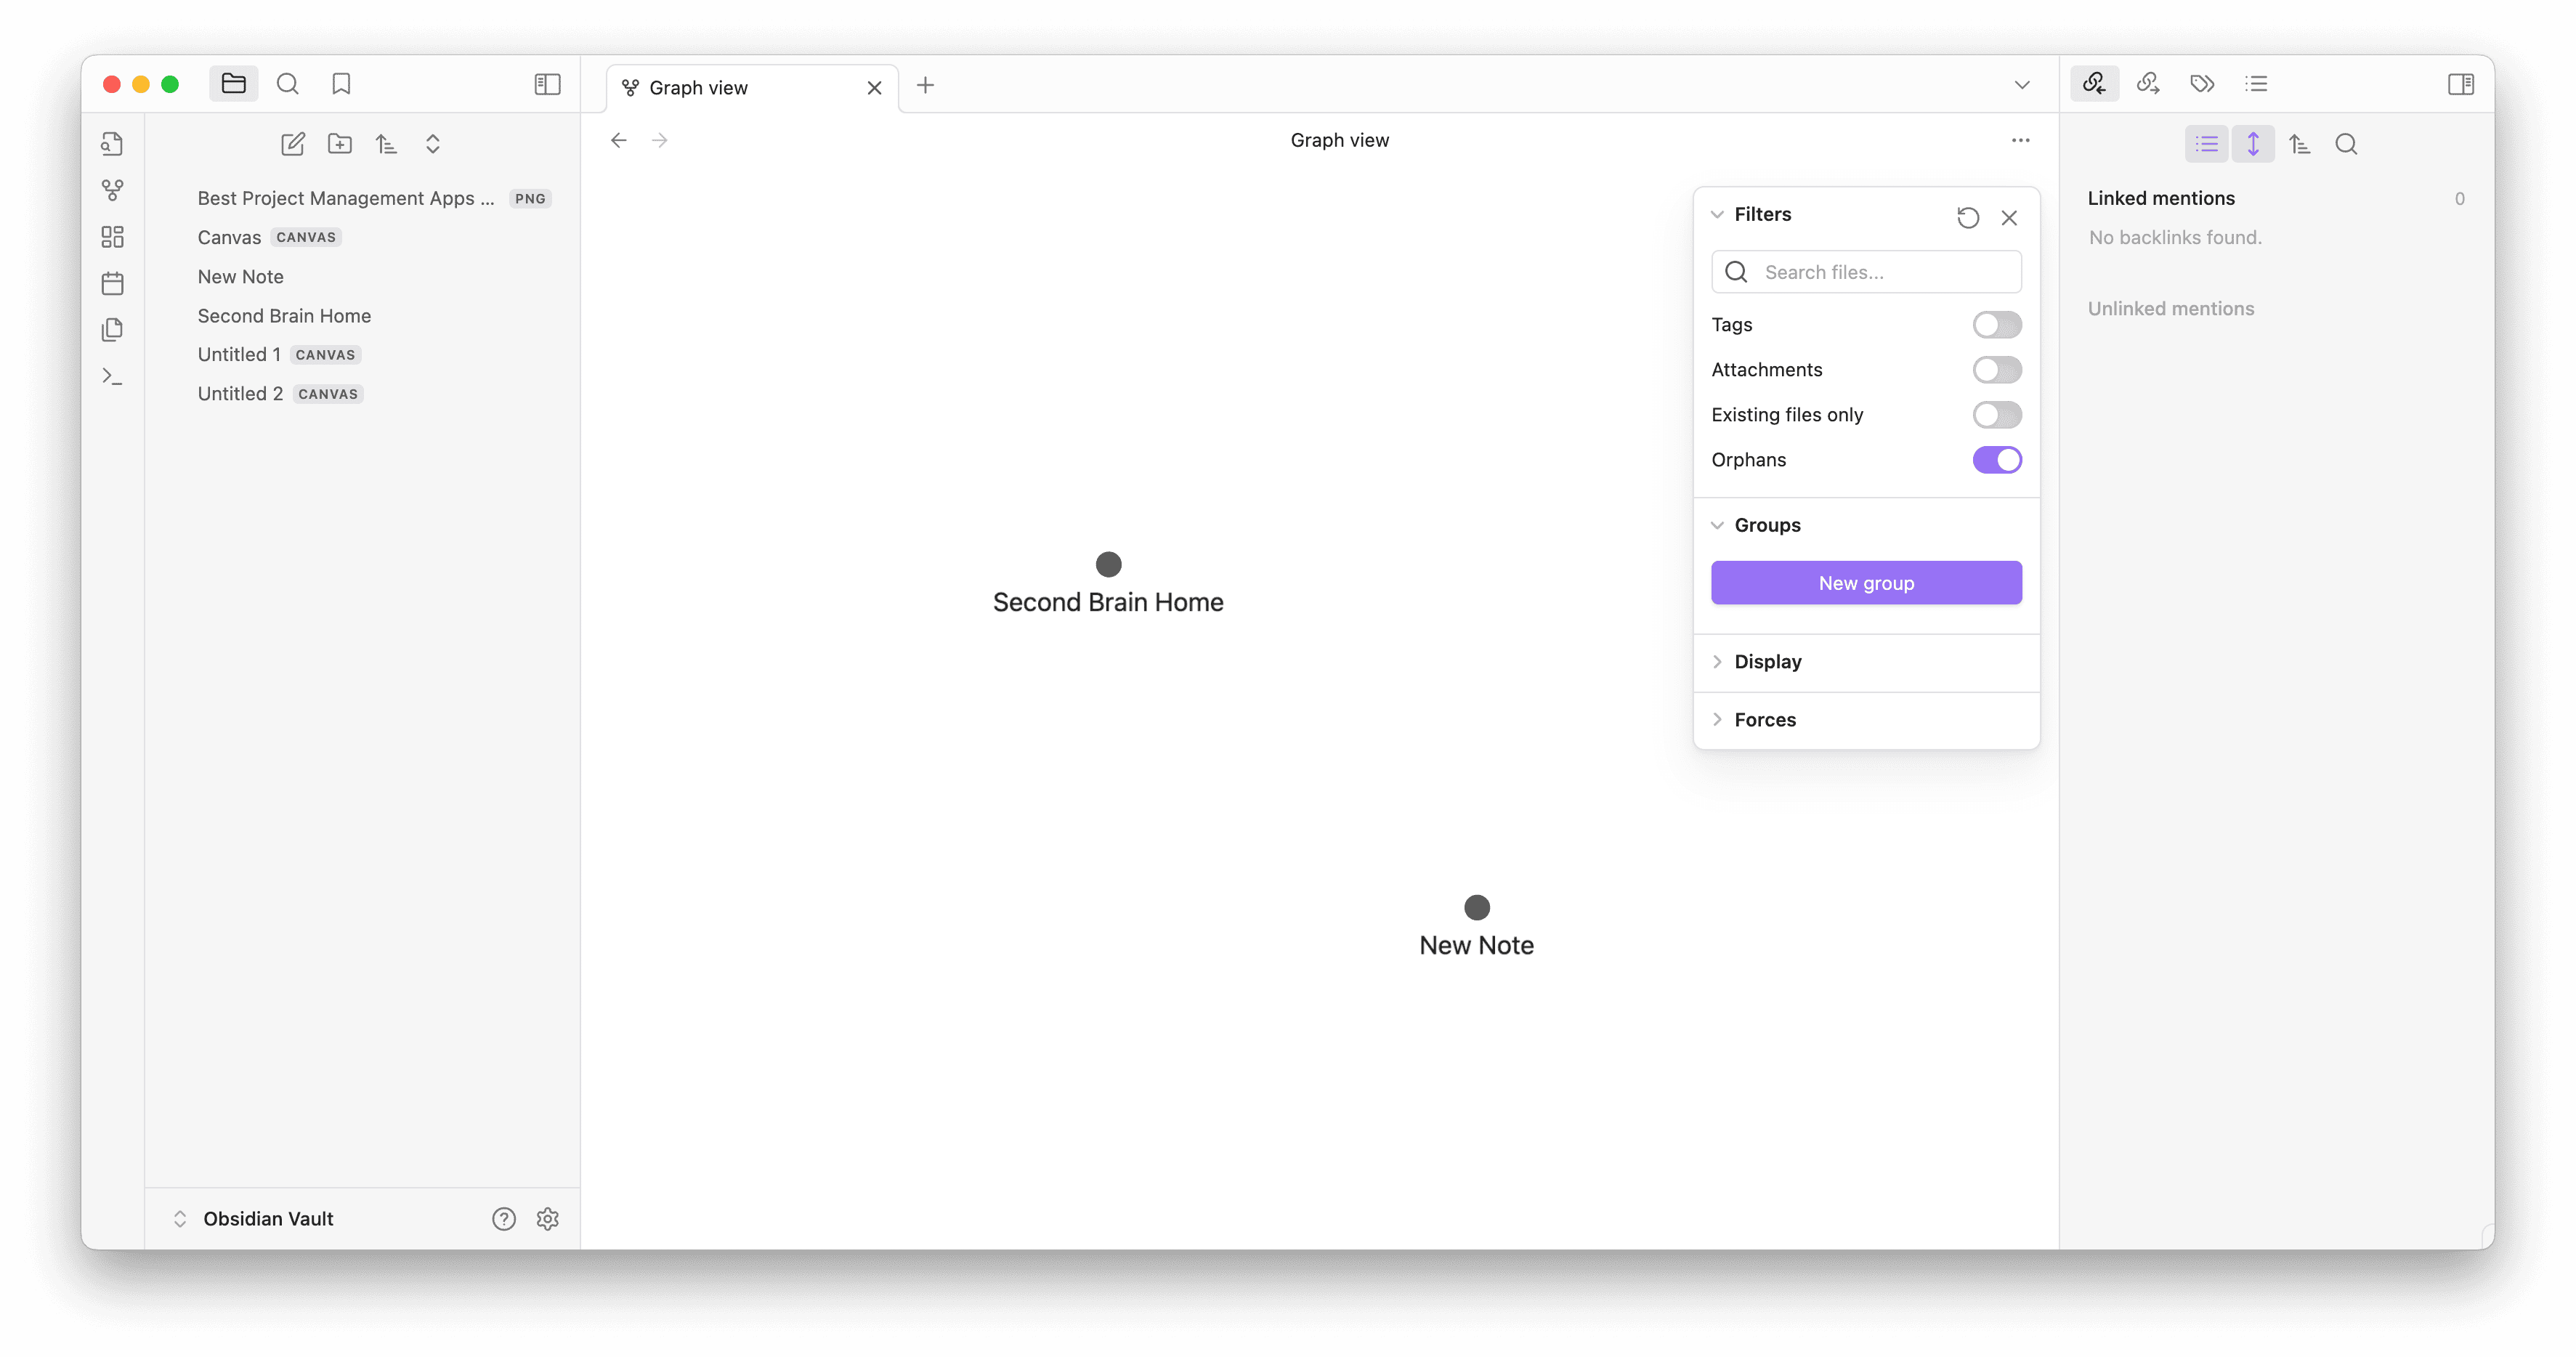Turn on Existing files only
Viewport: 2576px width, 1357px height.
point(1996,415)
